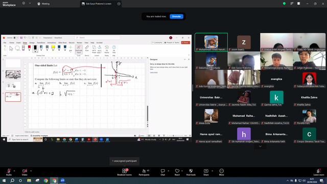Click Present in Teams button
327x184 pixels.
pos(172,42)
